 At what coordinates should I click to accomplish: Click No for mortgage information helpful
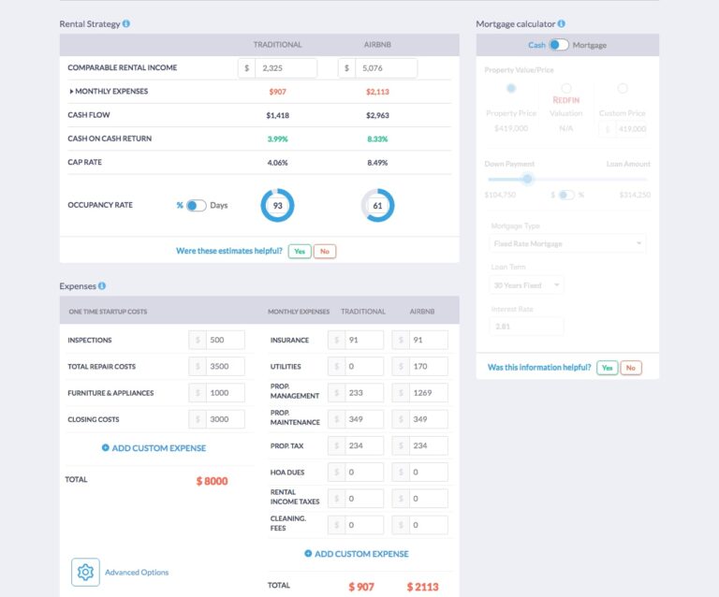[631, 368]
